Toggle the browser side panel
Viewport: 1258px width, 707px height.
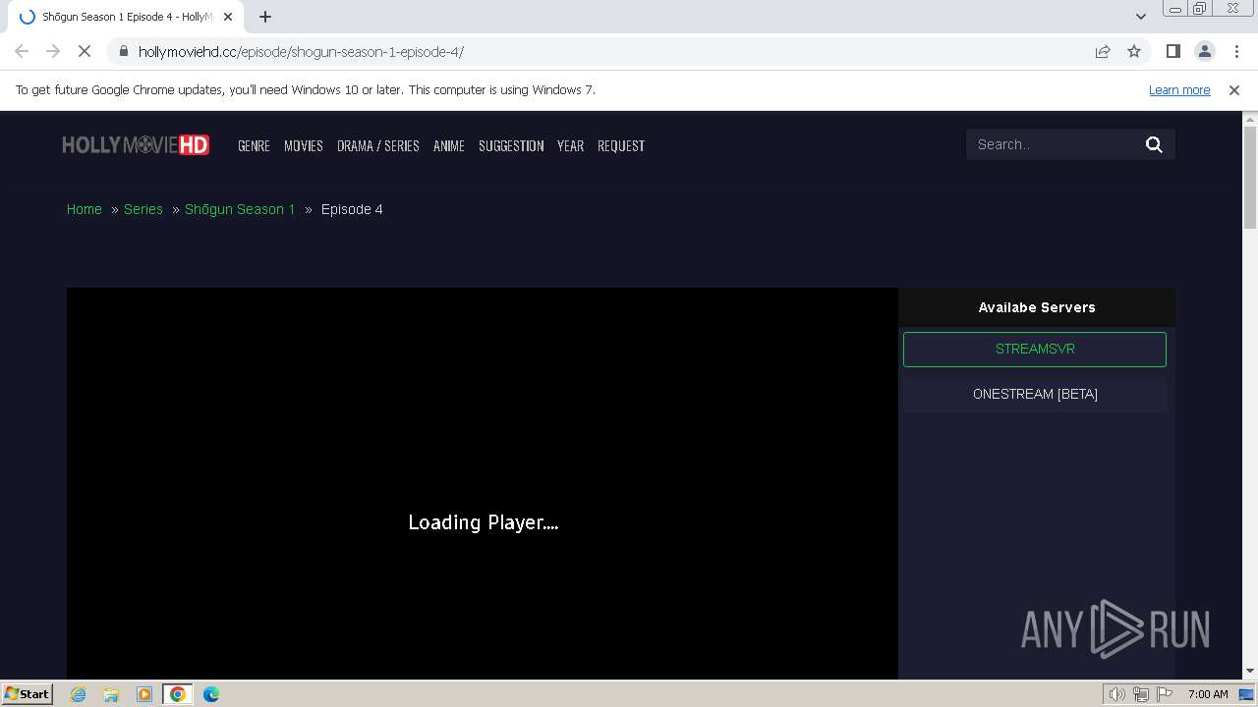tap(1172, 51)
